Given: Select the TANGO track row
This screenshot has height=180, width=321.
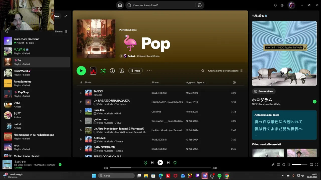Looking at the screenshot, I should tap(160, 93).
